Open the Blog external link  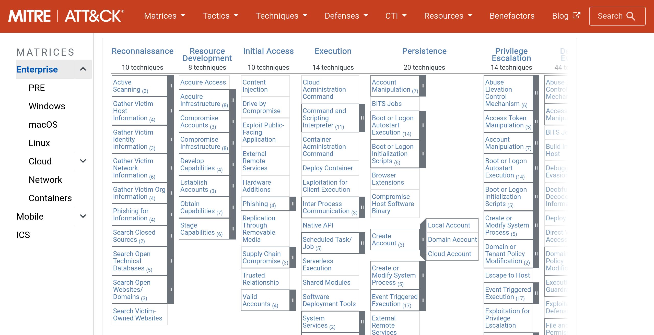pos(566,16)
